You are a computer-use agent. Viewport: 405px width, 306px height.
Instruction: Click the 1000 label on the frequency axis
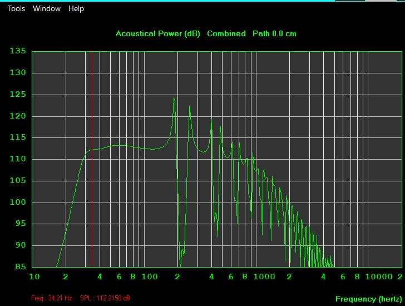264,277
